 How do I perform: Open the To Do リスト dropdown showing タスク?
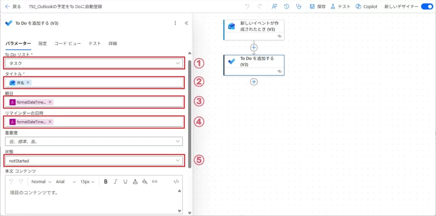pos(94,63)
